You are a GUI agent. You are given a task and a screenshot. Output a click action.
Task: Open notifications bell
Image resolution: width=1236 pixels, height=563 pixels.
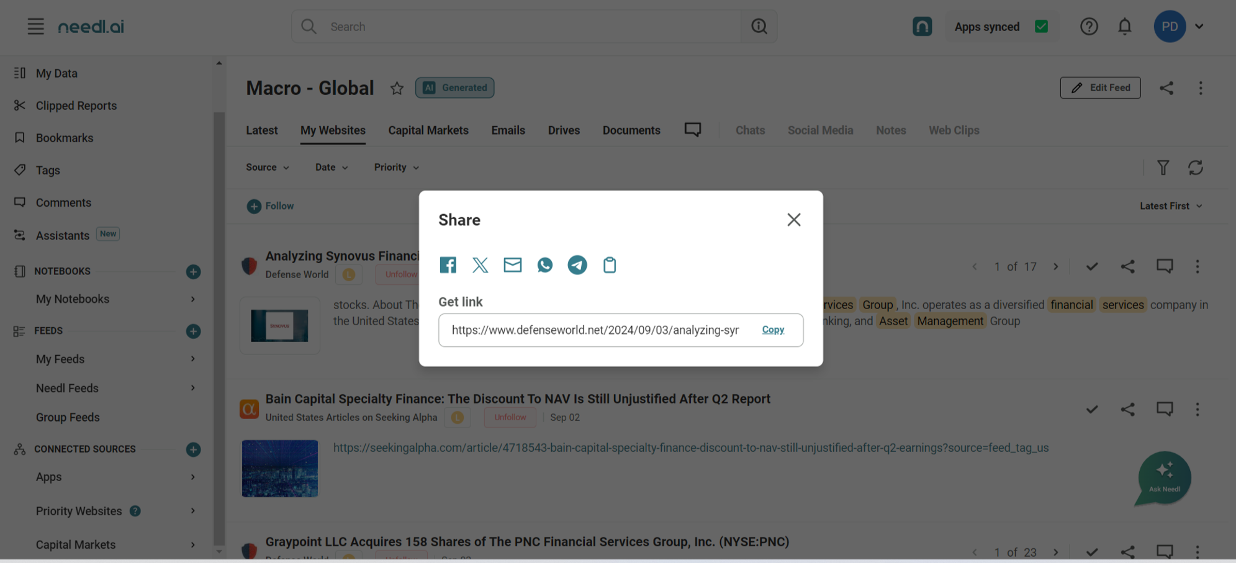[x=1124, y=27]
